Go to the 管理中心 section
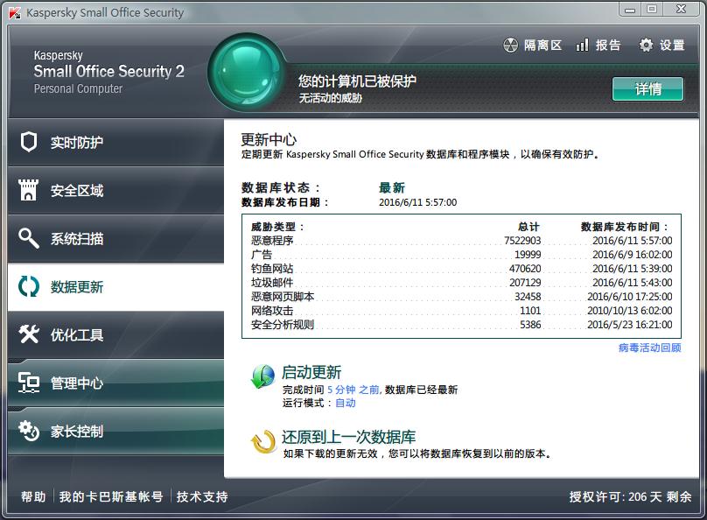 (x=115, y=383)
